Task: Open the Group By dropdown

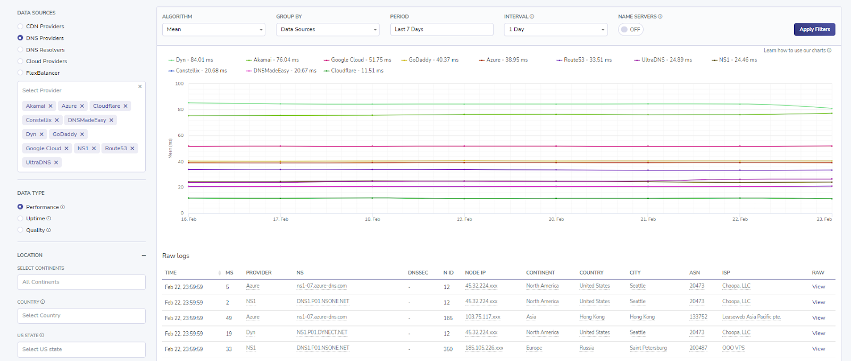Action: tap(328, 30)
